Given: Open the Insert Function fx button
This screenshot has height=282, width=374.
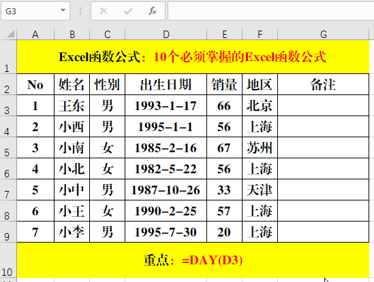Looking at the screenshot, I should [153, 11].
